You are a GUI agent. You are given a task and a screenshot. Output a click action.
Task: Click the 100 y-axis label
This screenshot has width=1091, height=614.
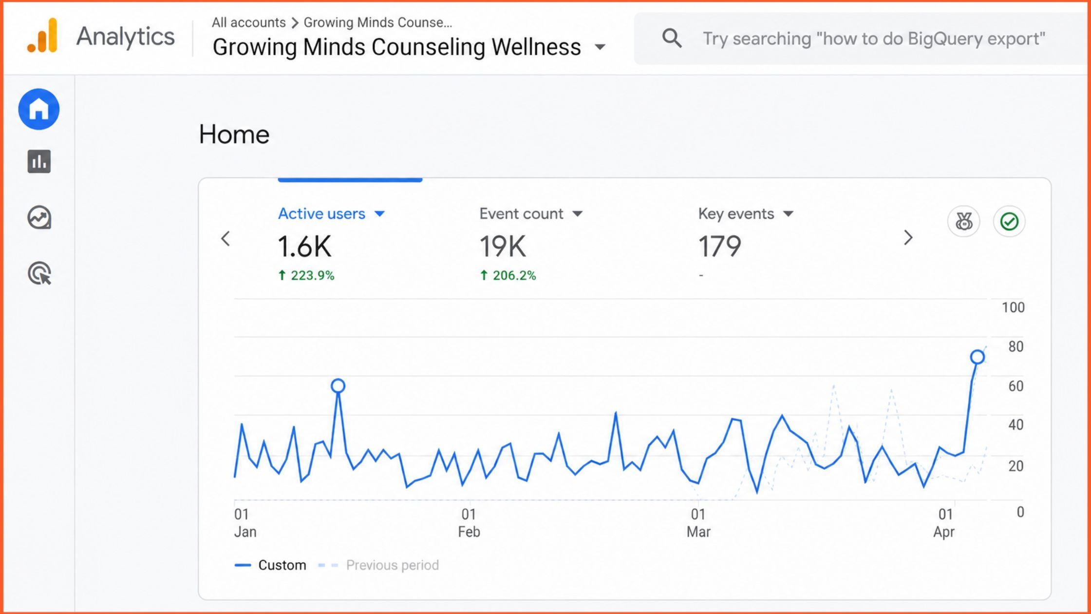click(1013, 307)
